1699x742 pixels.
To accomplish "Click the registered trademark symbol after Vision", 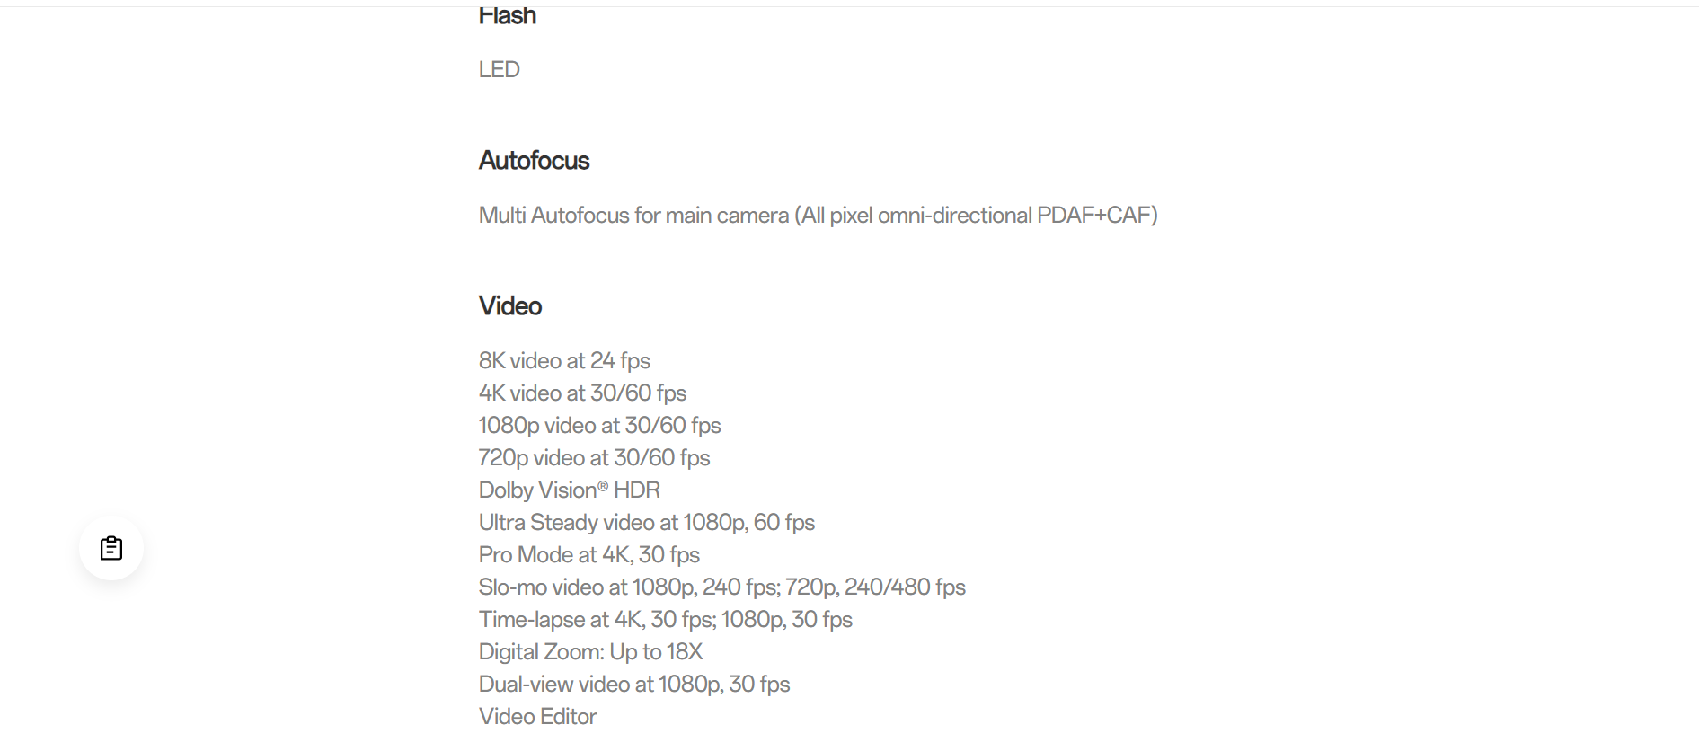I will pyautogui.click(x=603, y=486).
